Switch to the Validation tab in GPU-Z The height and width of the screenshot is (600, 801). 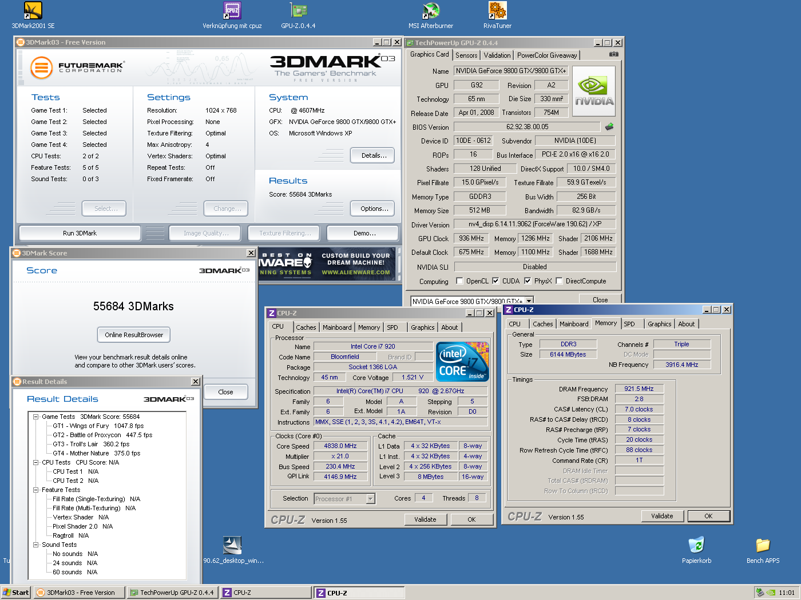click(497, 55)
